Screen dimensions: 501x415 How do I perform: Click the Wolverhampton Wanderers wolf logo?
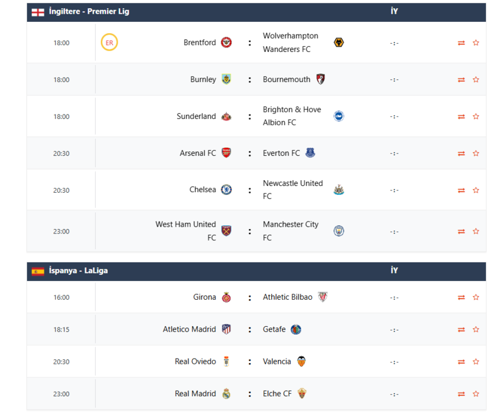pyautogui.click(x=339, y=43)
